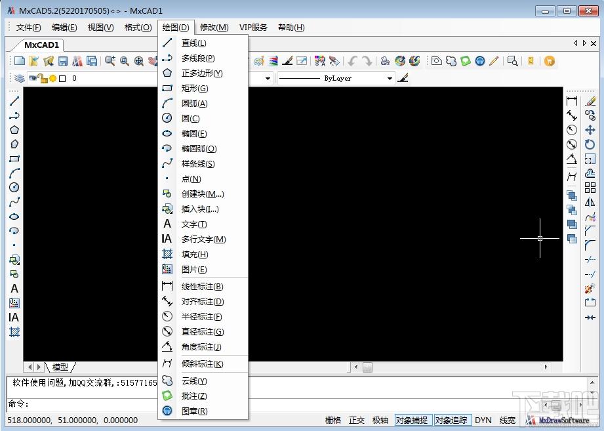Open 帮助(H) menu

click(x=291, y=28)
